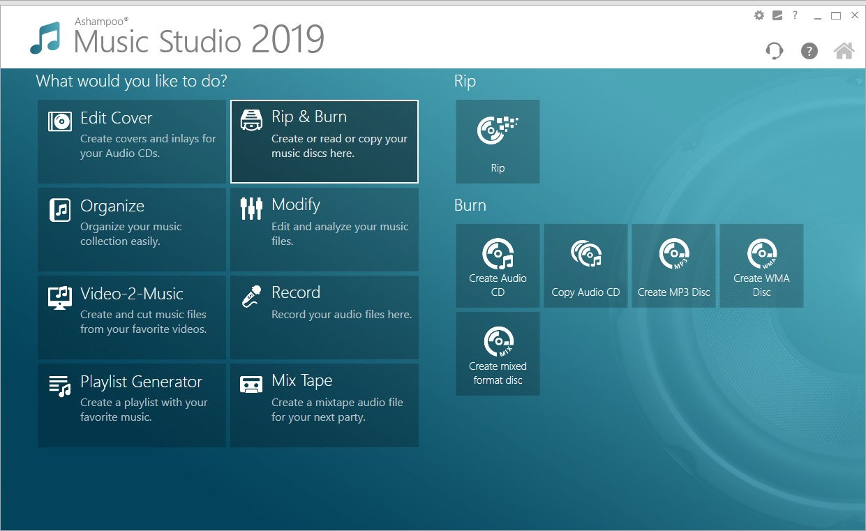Choose Create Audio CD
The height and width of the screenshot is (531, 866).
point(497,265)
